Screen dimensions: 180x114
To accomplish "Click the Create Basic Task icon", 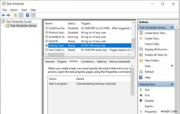I will (x=141, y=33).
